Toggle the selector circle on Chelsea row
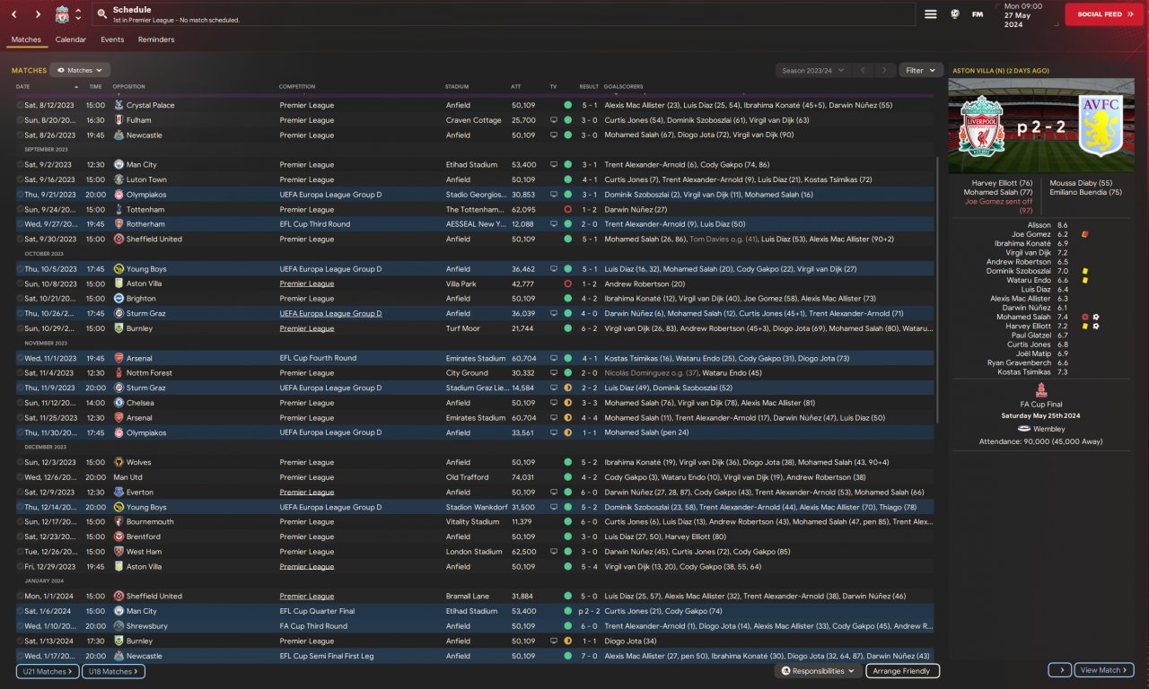Image resolution: width=1149 pixels, height=689 pixels. pyautogui.click(x=20, y=403)
